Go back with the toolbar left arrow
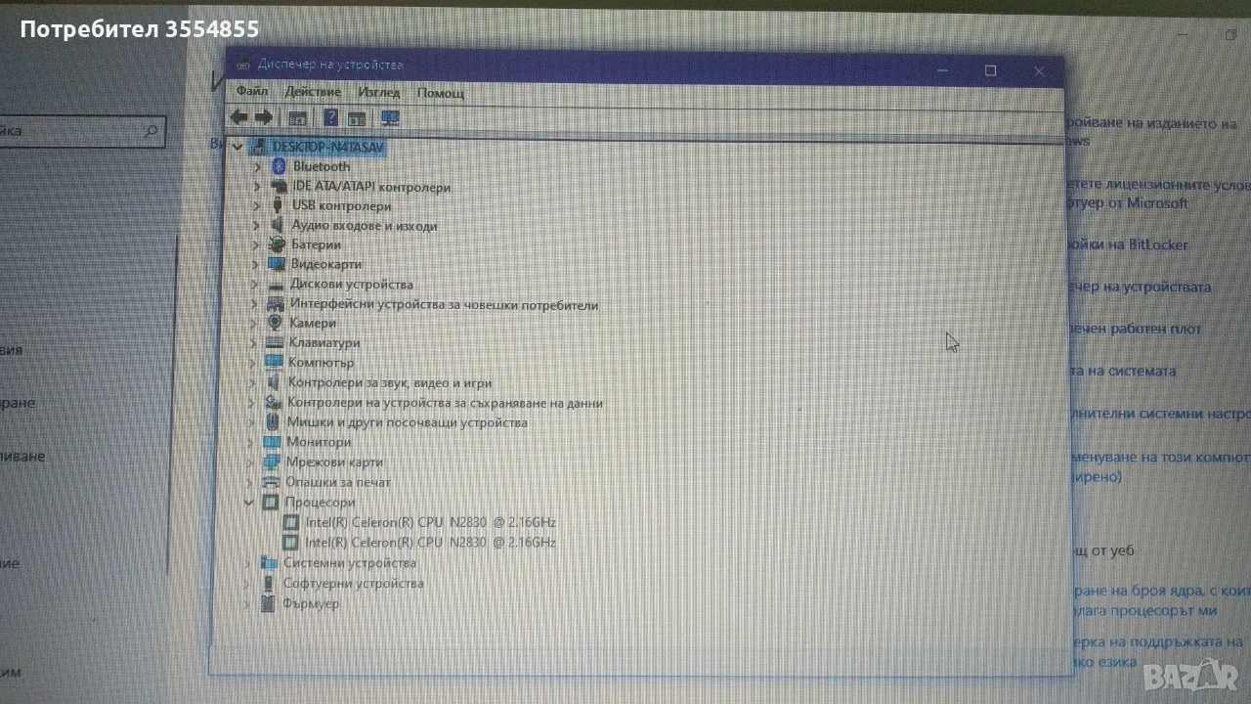This screenshot has width=1251, height=704. [238, 118]
